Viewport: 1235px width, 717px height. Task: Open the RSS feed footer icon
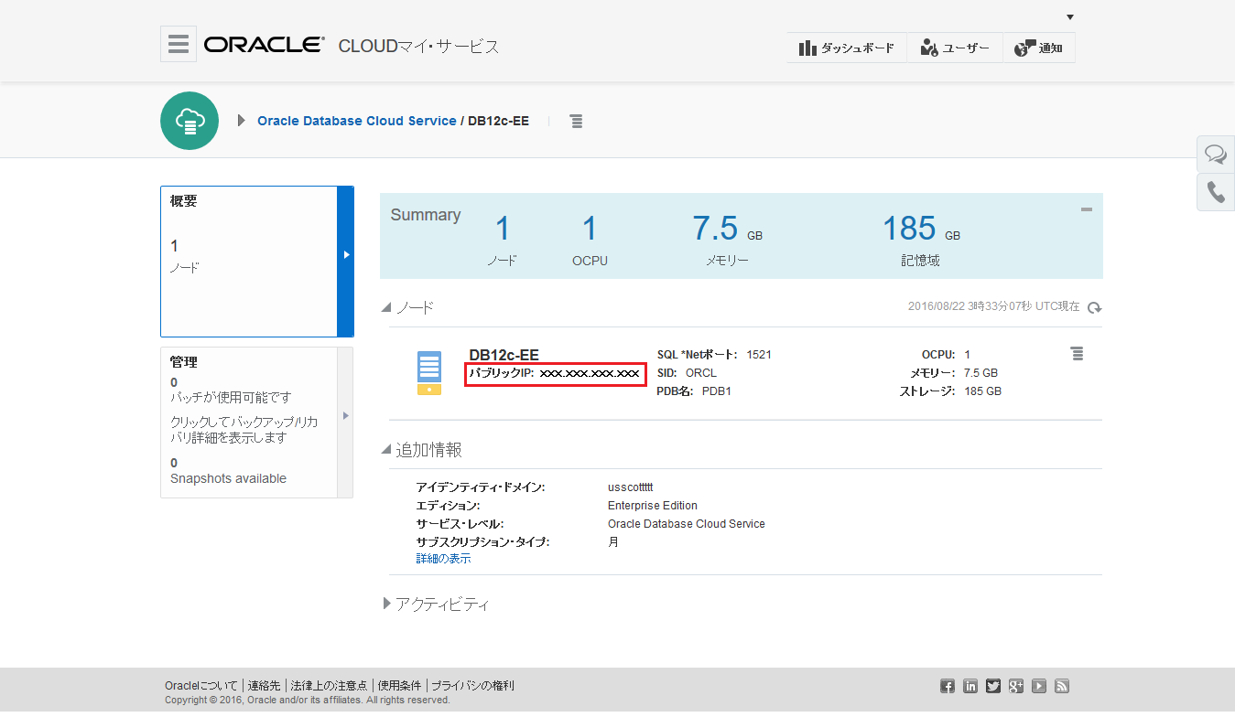(x=1062, y=686)
